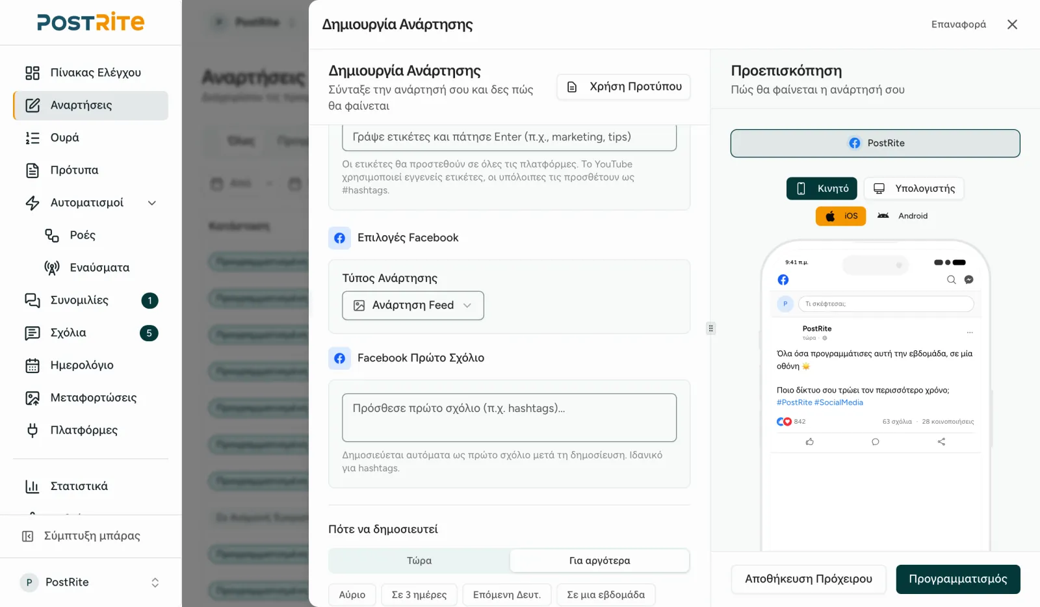This screenshot has width=1040, height=607.
Task: Open Σχόλια comments page
Action: click(90, 333)
